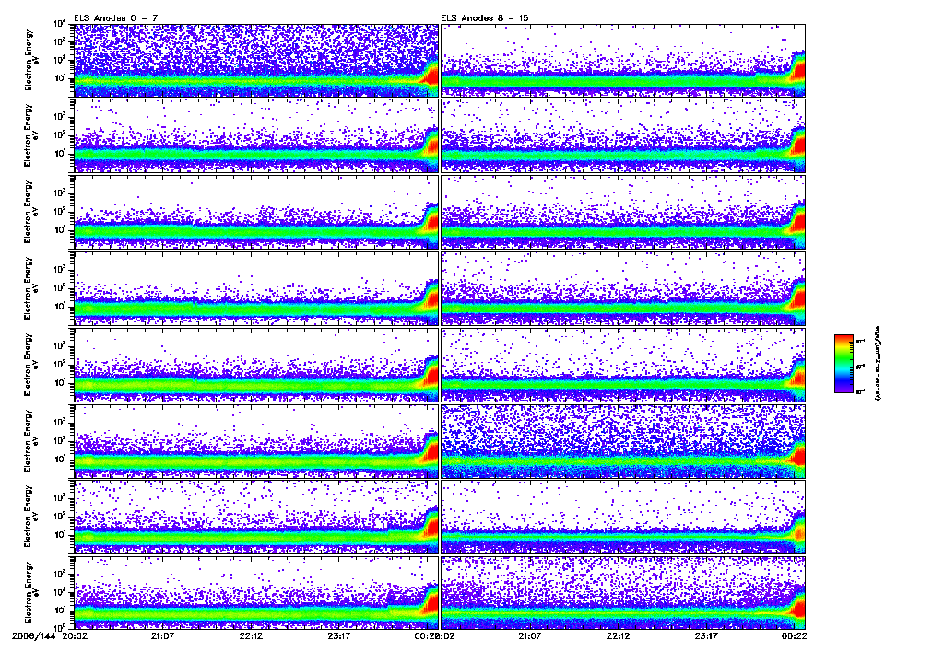Click the 'ELS Anodes 0 - 7' column title

click(115, 18)
